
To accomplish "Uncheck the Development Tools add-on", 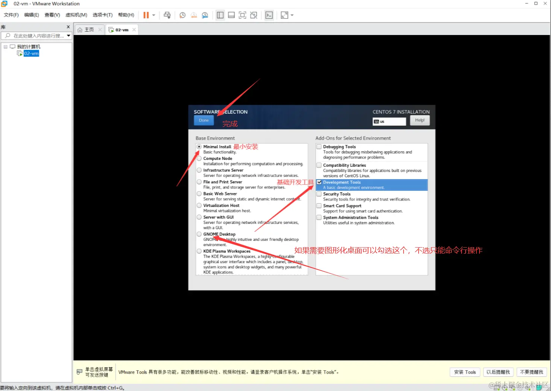I will [x=319, y=182].
